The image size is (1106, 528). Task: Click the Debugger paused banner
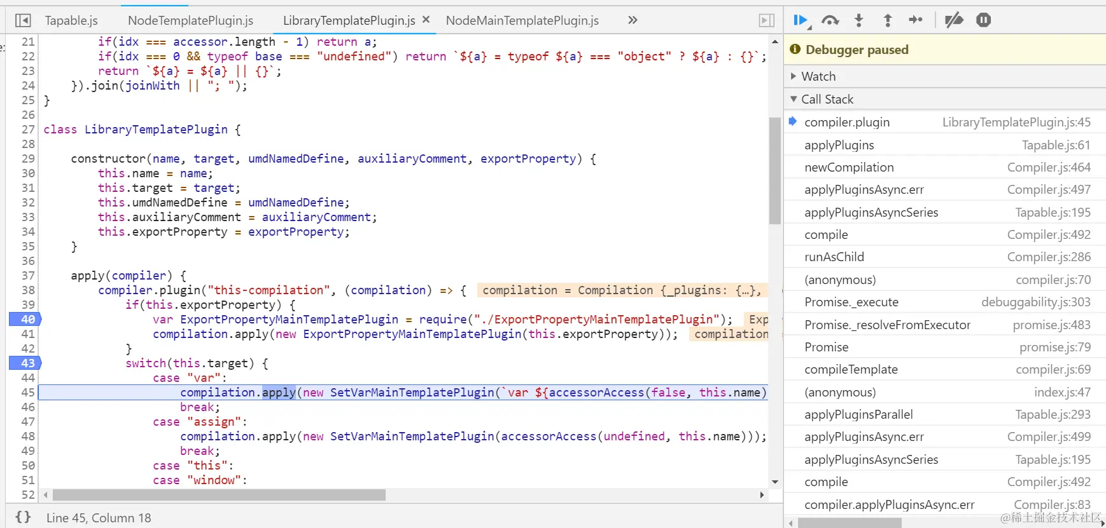tap(944, 50)
